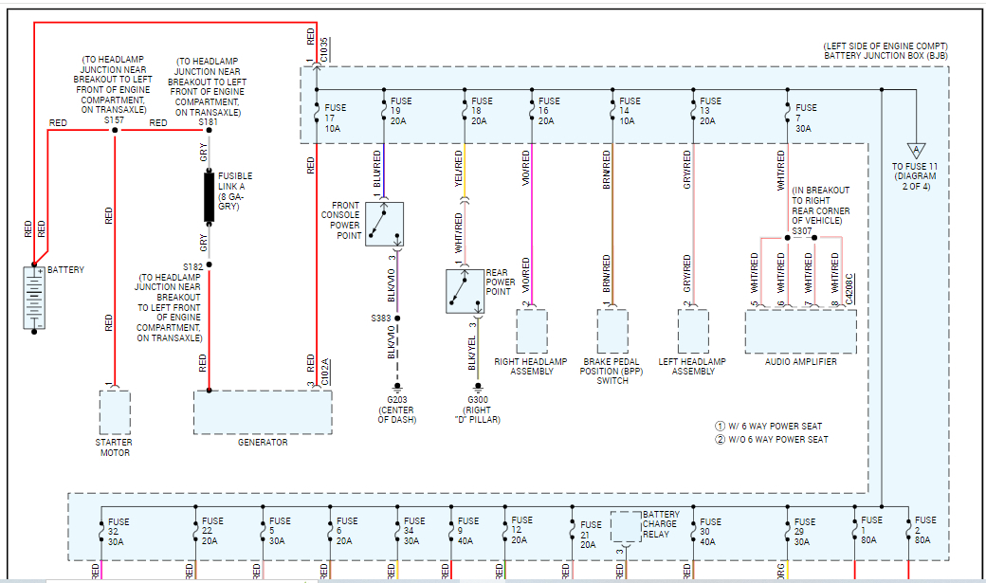This screenshot has width=986, height=583.
Task: Click the 'FUSE 19 20A' label
Action: (x=401, y=111)
